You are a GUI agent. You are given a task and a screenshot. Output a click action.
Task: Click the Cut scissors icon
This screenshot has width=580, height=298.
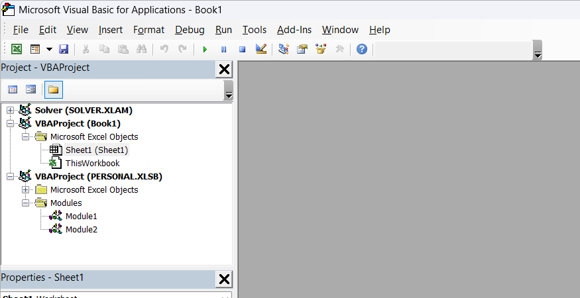click(86, 49)
